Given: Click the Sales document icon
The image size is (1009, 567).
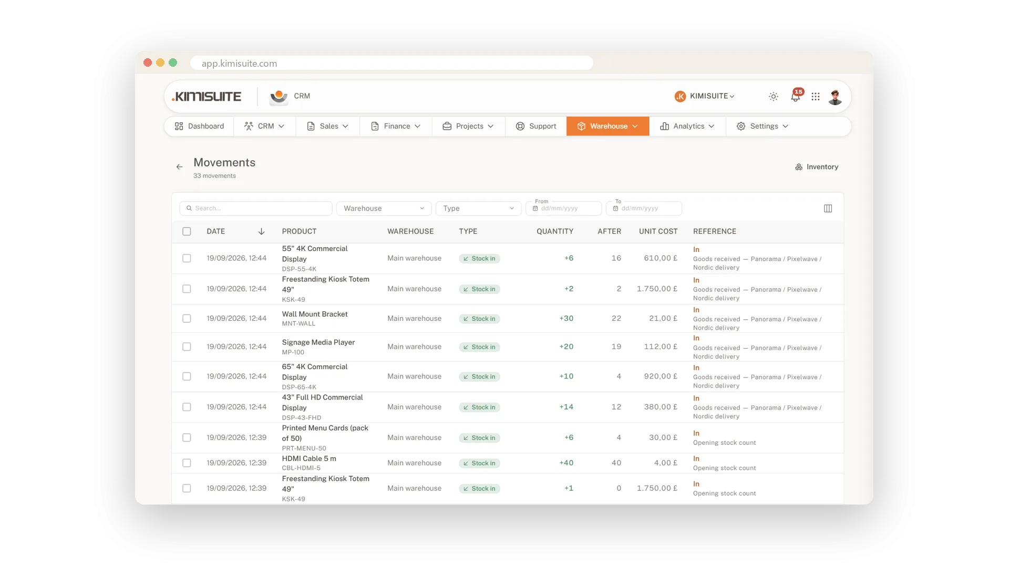Looking at the screenshot, I should click(311, 127).
